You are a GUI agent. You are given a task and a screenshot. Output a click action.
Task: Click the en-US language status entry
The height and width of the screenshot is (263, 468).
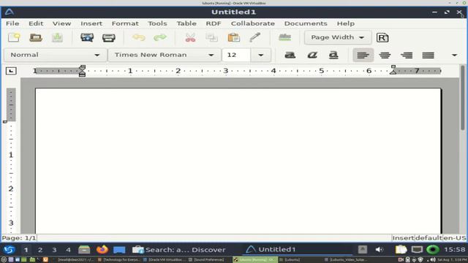[x=454, y=238]
